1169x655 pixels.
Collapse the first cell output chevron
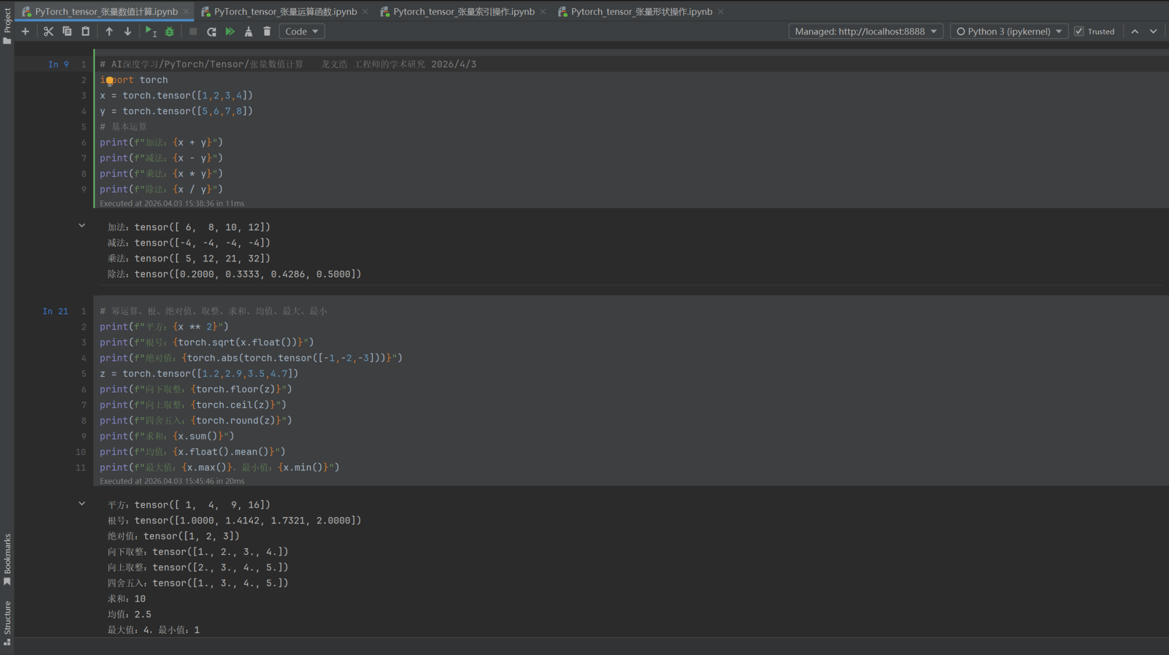click(82, 226)
